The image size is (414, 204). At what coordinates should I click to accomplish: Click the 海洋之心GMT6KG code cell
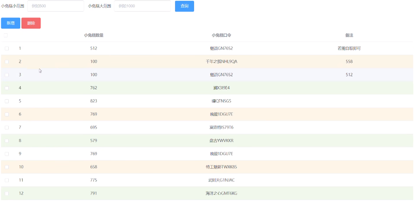point(221,193)
